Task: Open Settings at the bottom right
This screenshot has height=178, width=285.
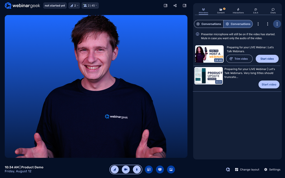Action: click(x=272, y=169)
